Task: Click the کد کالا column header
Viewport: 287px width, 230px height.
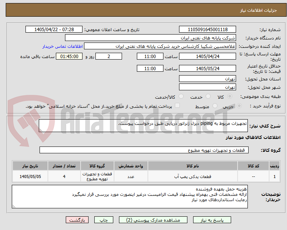Action: point(253,166)
